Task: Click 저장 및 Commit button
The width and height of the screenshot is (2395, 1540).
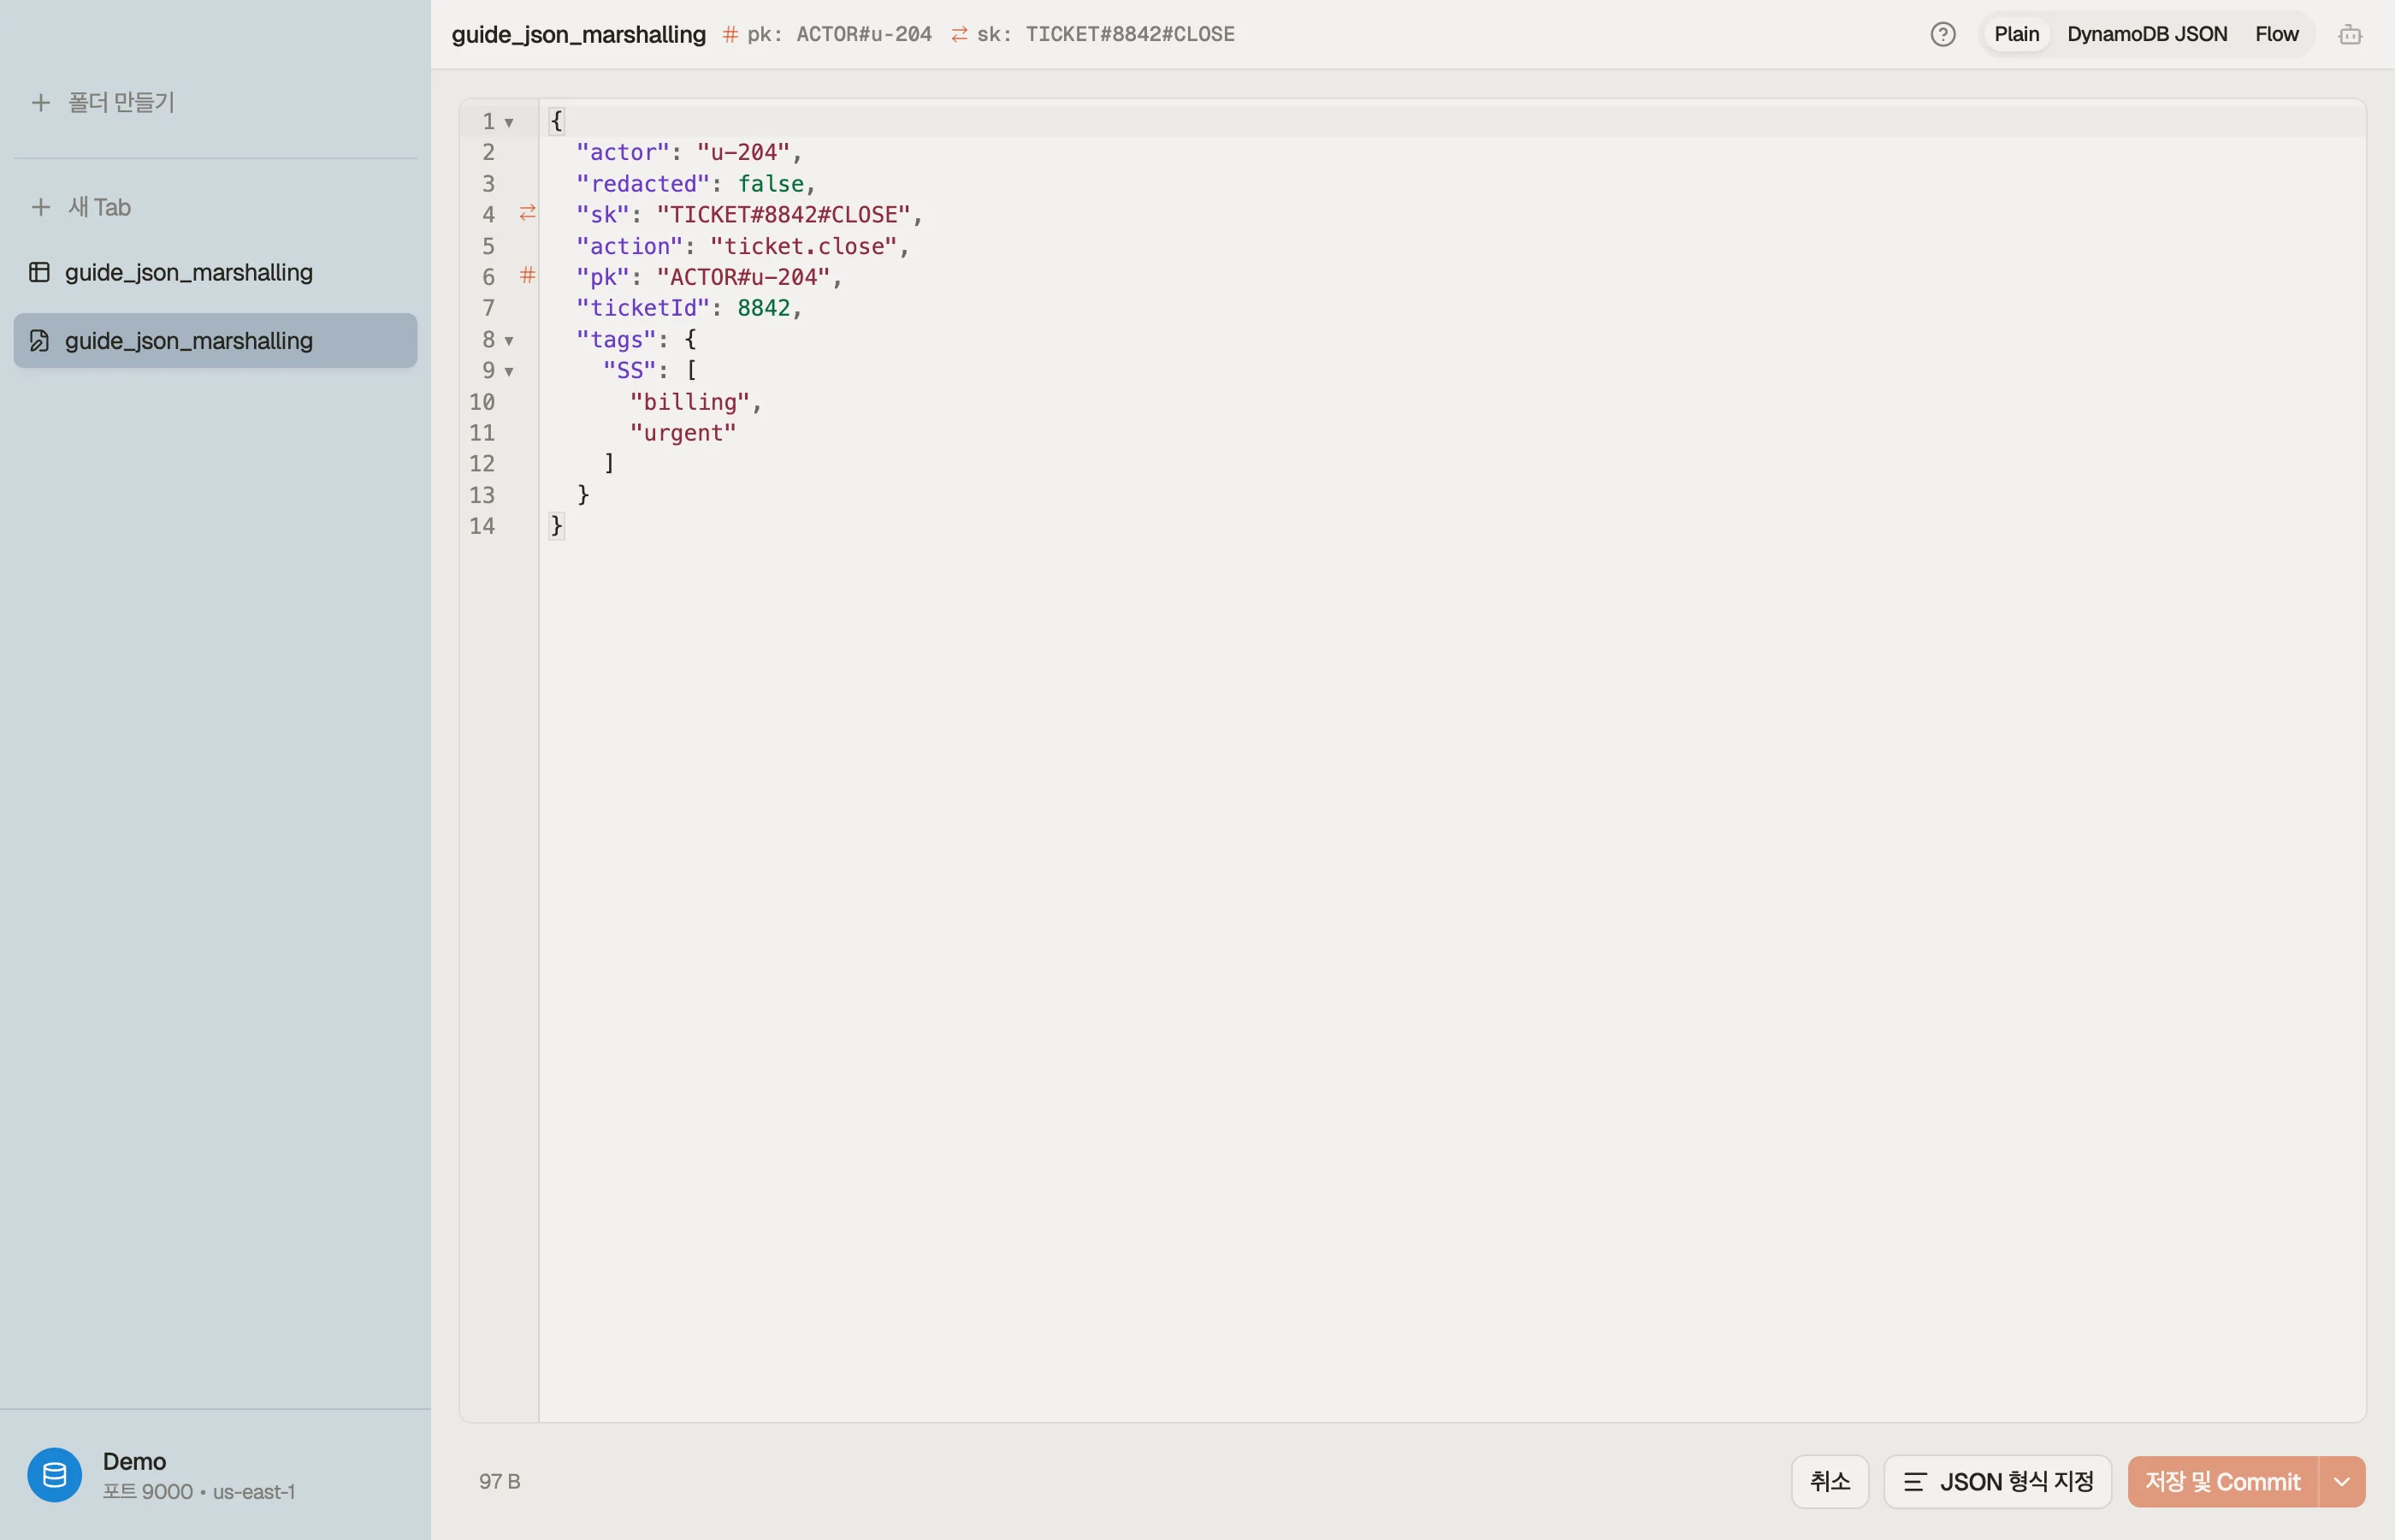Action: tap(2222, 1482)
